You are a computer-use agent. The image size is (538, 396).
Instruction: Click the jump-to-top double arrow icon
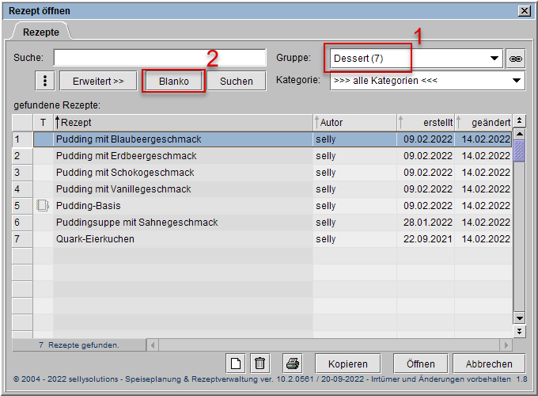(519, 121)
